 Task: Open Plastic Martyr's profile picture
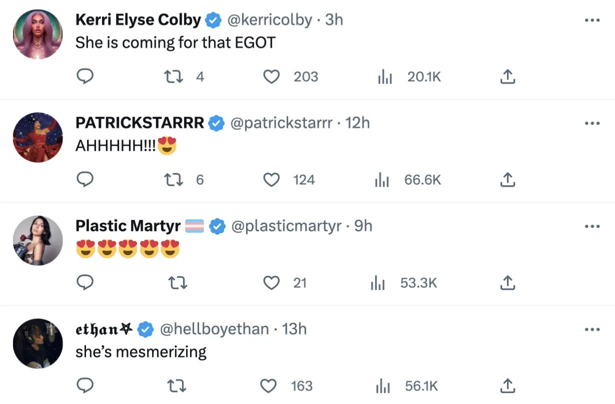(37, 240)
